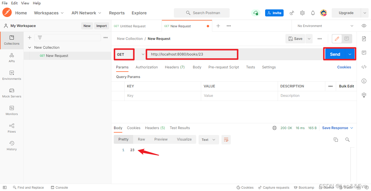Click the Postman logo icon
Image resolution: width=371 pixels, height=191 pixels.
7,13
